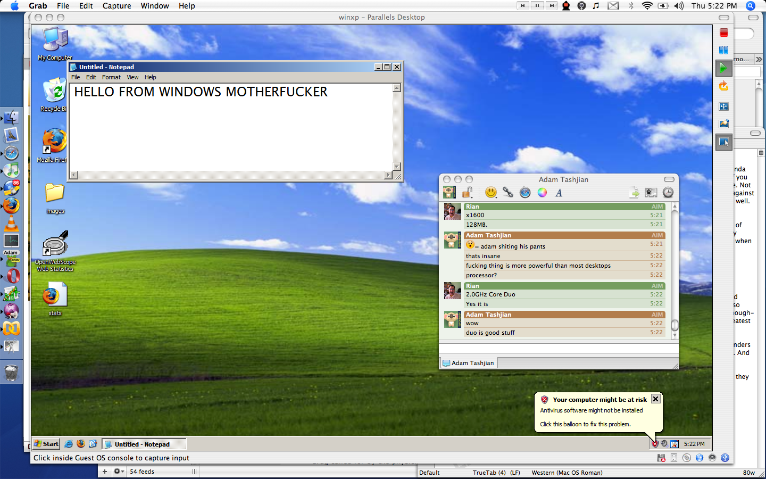Select the Recycle Bin desktop icon
The height and width of the screenshot is (479, 766).
coord(54,95)
